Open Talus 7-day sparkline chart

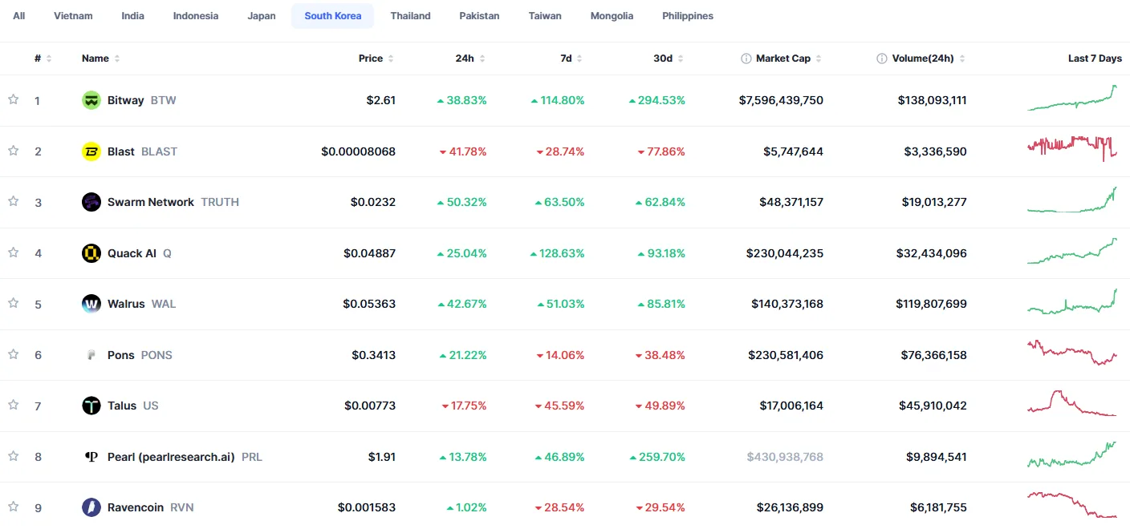tap(1072, 403)
